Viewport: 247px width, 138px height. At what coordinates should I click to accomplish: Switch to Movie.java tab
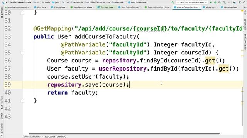coord(210,7)
